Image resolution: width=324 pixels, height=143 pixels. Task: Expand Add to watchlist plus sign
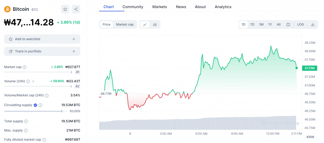pyautogui.click(x=74, y=39)
